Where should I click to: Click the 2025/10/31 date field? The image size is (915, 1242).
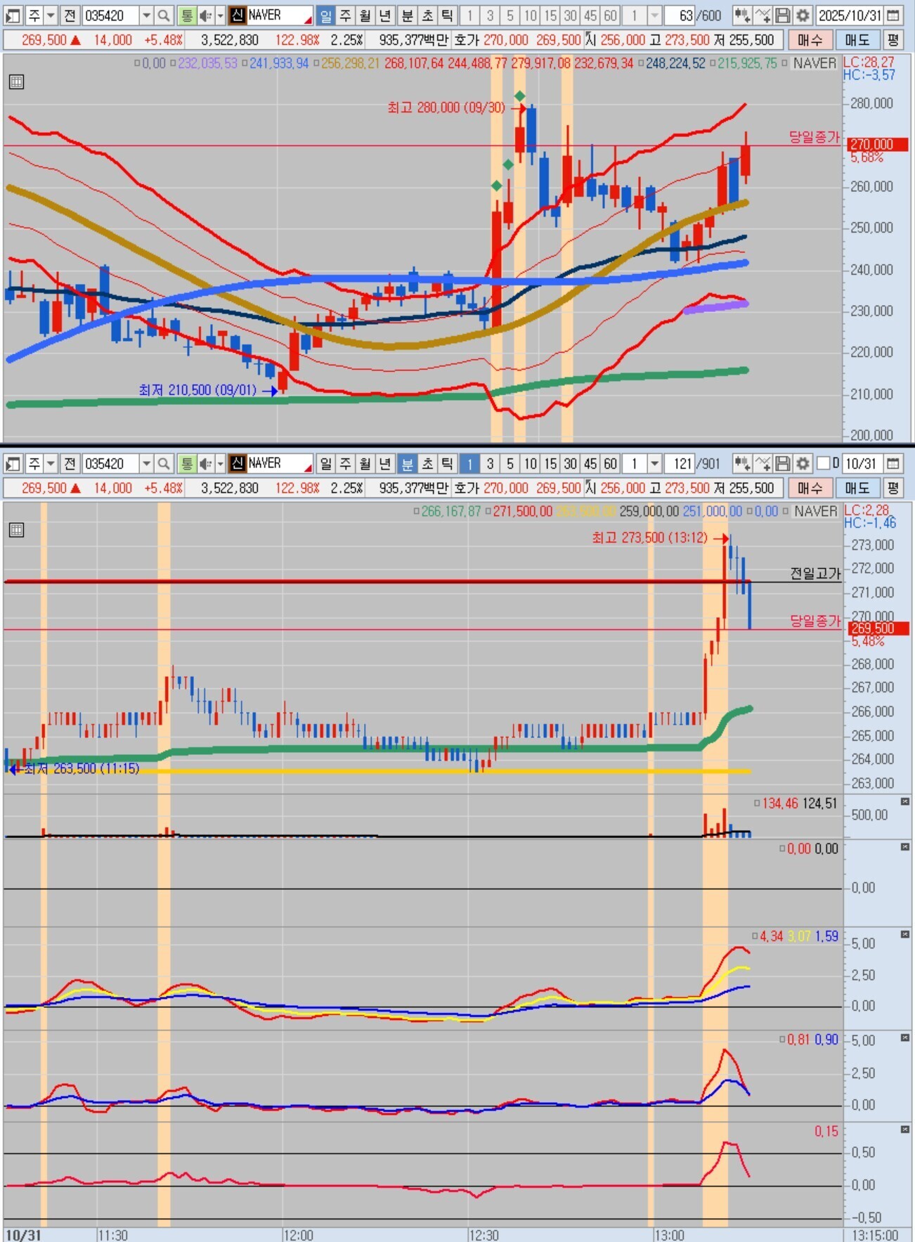click(x=849, y=15)
